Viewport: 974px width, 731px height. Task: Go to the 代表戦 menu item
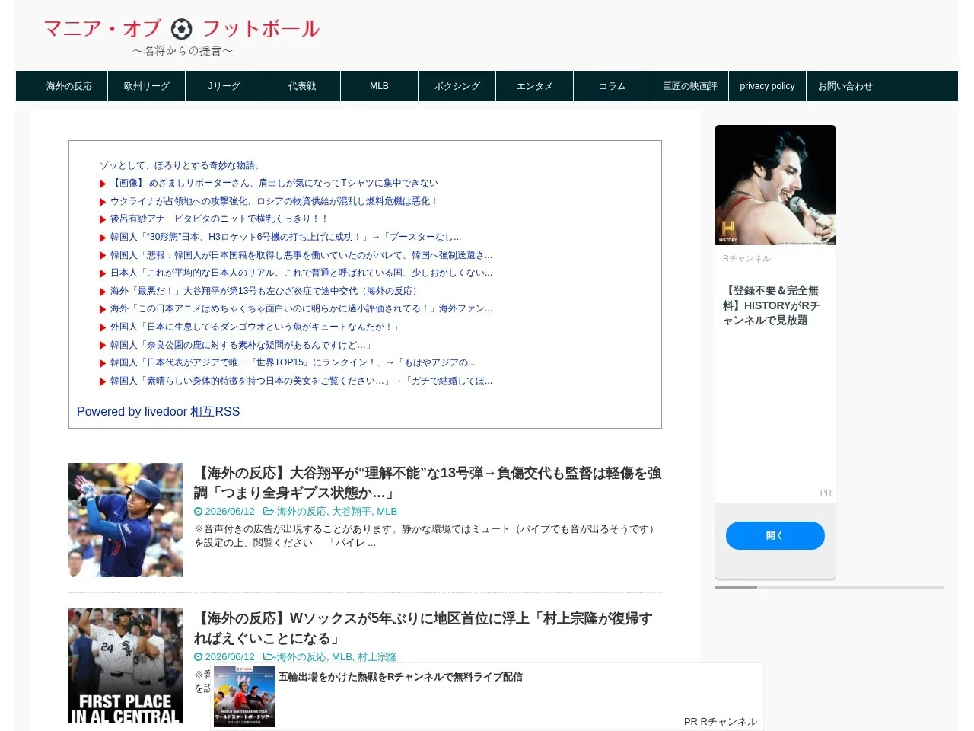[x=302, y=86]
